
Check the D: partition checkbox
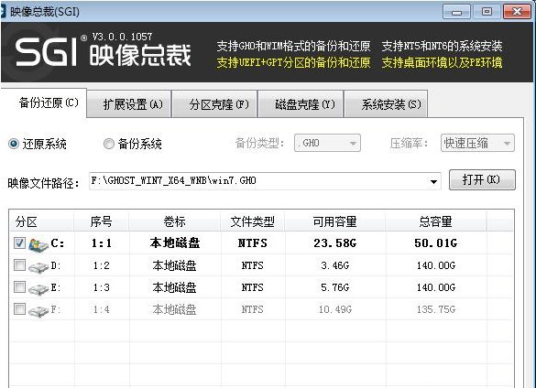tap(19, 264)
